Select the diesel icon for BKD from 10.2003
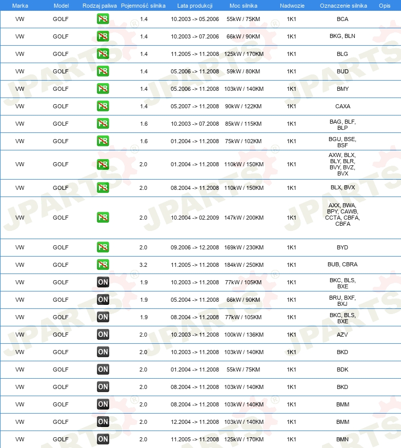 (103, 352)
